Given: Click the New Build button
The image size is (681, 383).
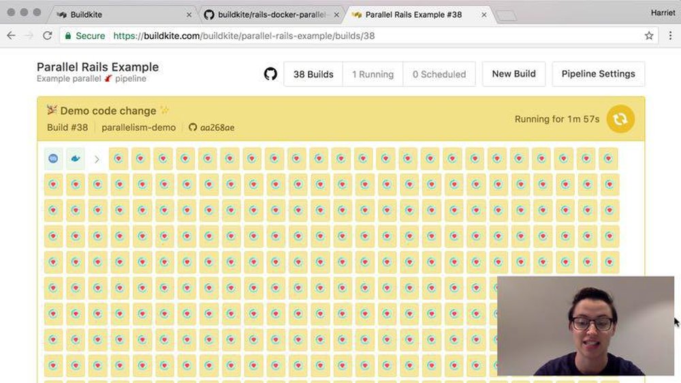Looking at the screenshot, I should (513, 74).
